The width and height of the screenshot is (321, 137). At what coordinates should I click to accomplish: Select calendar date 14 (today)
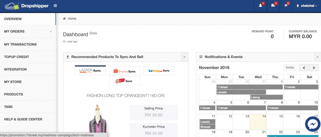258,122
